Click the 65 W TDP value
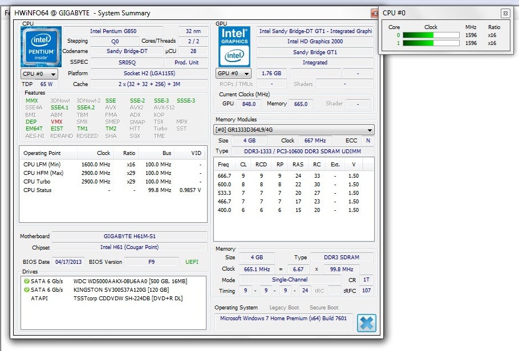Image resolution: width=519 pixels, height=351 pixels. click(x=46, y=84)
